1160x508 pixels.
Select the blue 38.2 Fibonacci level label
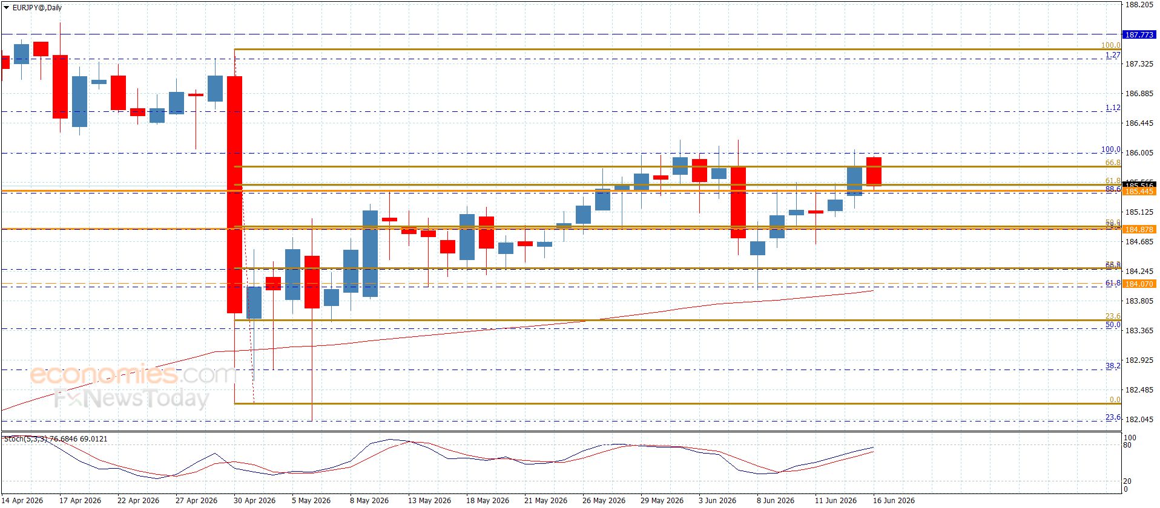point(1113,366)
